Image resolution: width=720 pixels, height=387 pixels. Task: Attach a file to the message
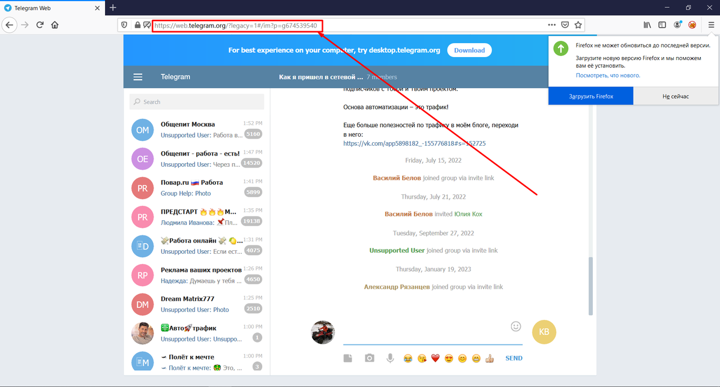348,358
